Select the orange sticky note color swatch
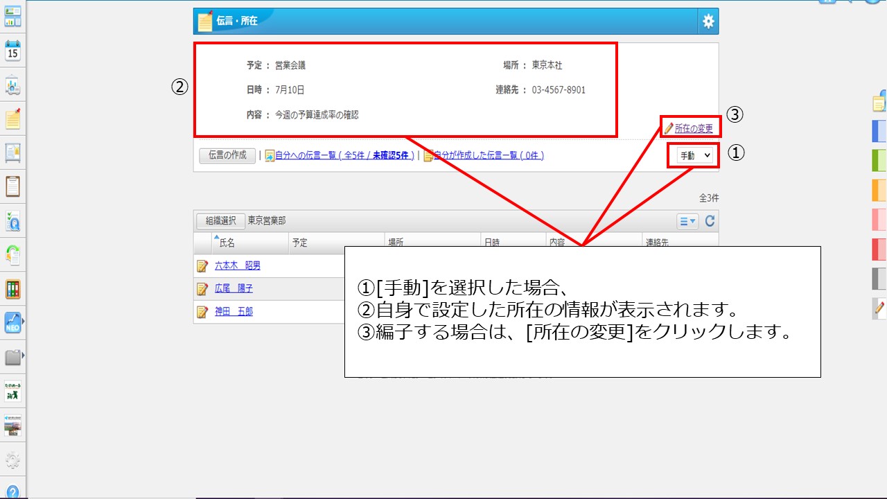 pyautogui.click(x=879, y=190)
